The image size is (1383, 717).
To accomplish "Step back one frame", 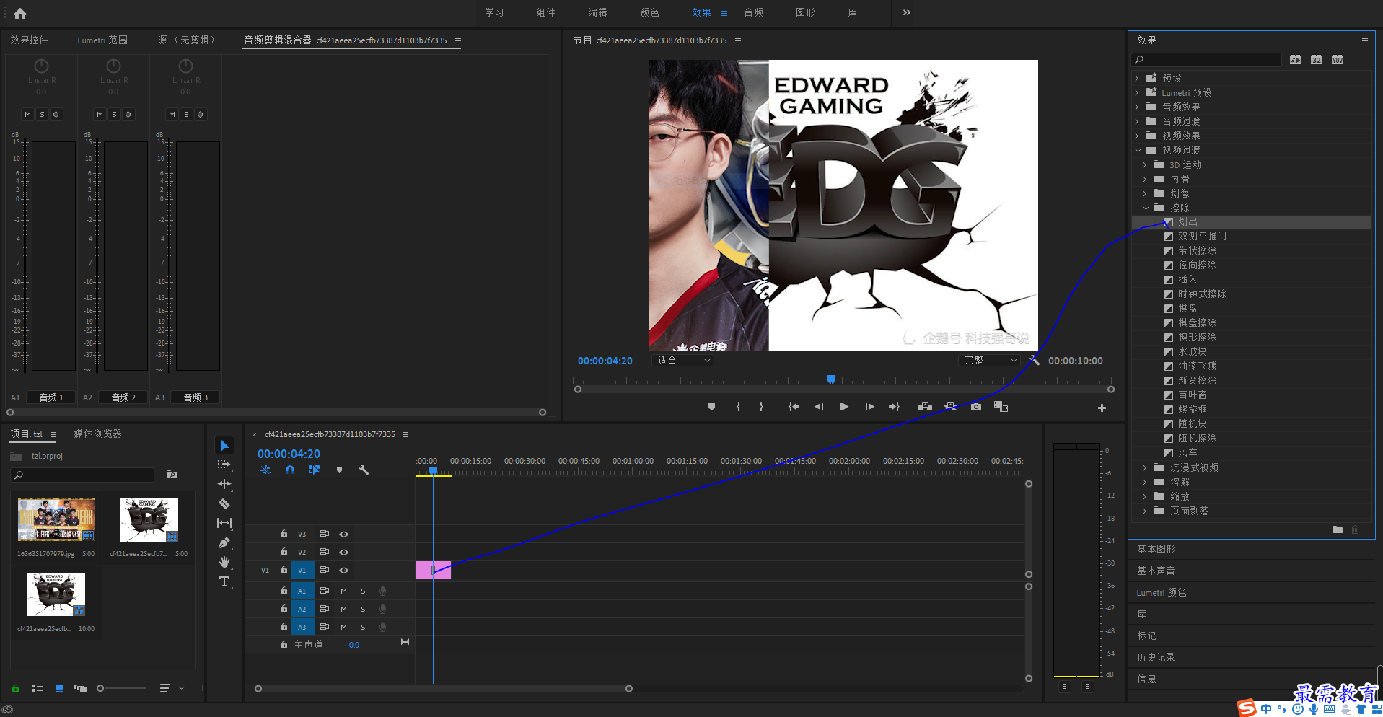I will pos(819,407).
